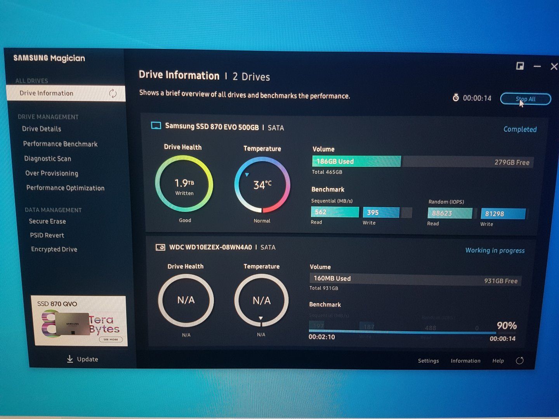Click the Total 465GB label
The image size is (559, 419).
[x=327, y=172]
